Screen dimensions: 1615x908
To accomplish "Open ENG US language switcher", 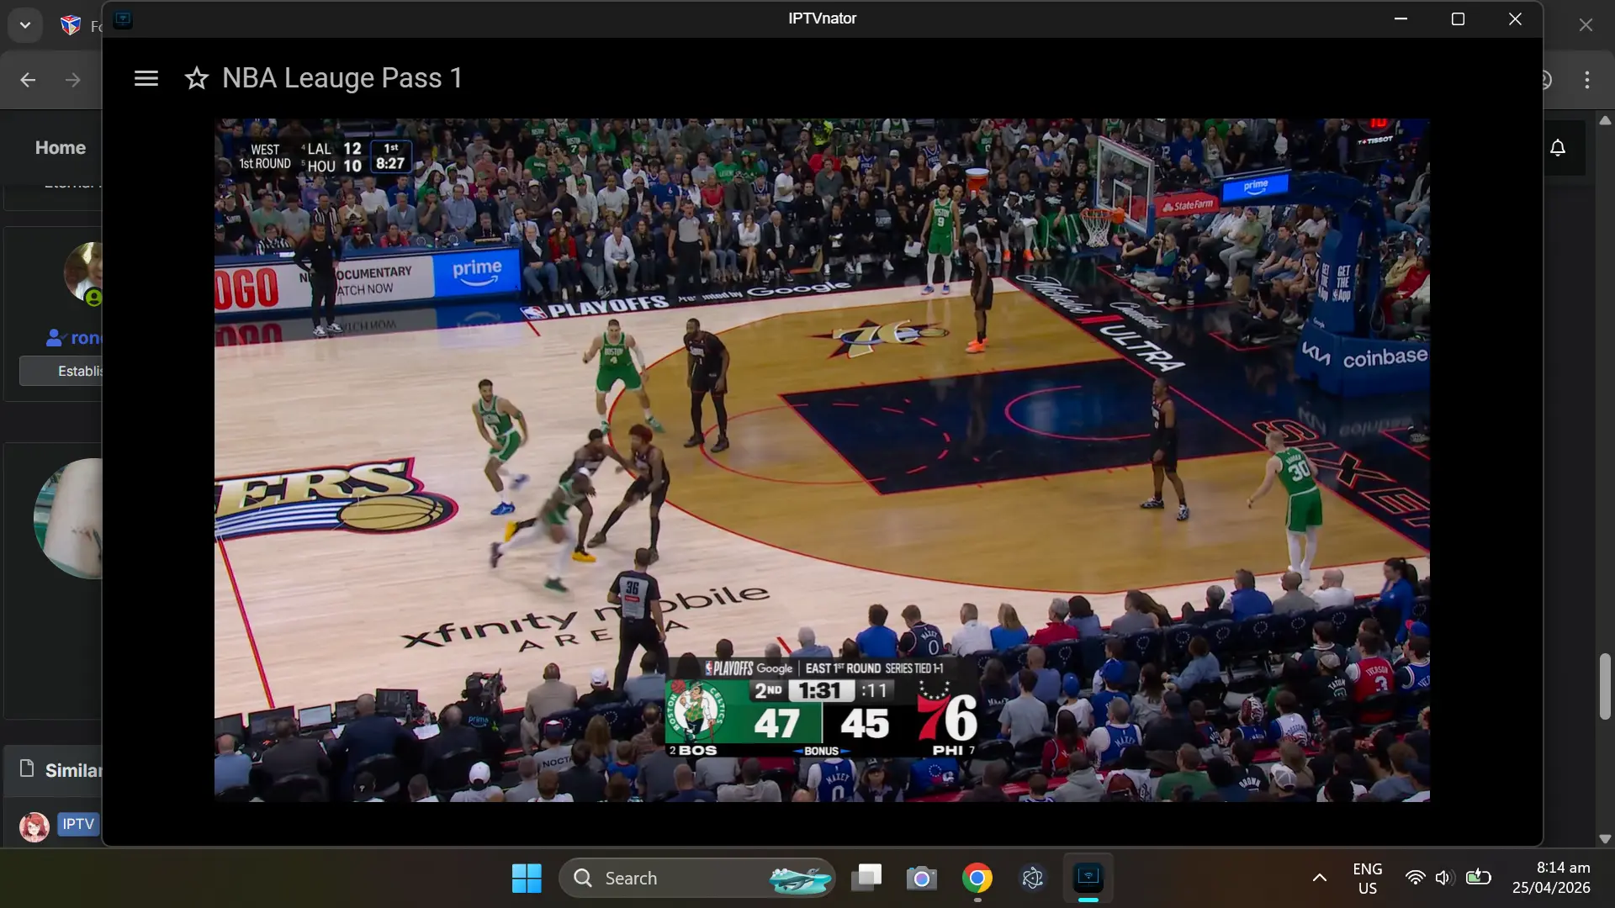I will 1368,879.
